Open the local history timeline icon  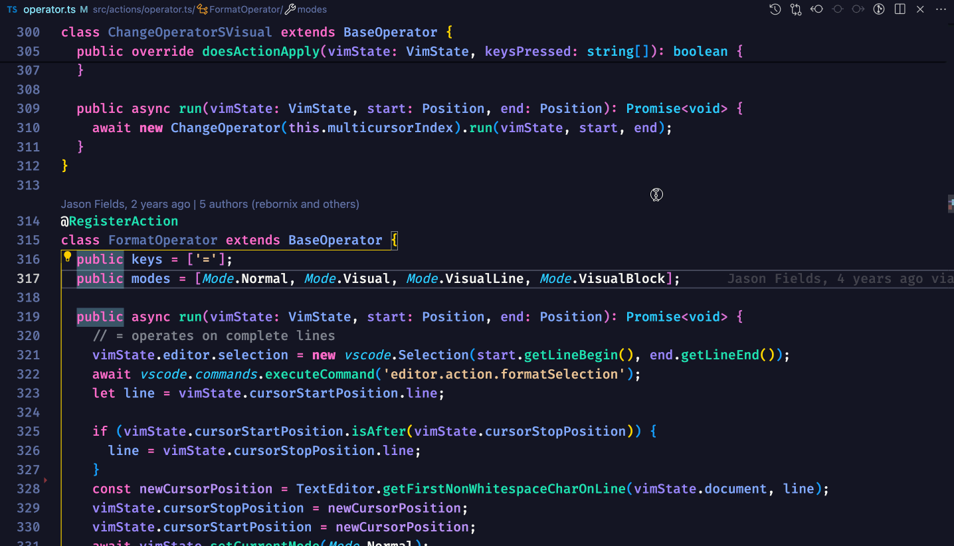775,9
